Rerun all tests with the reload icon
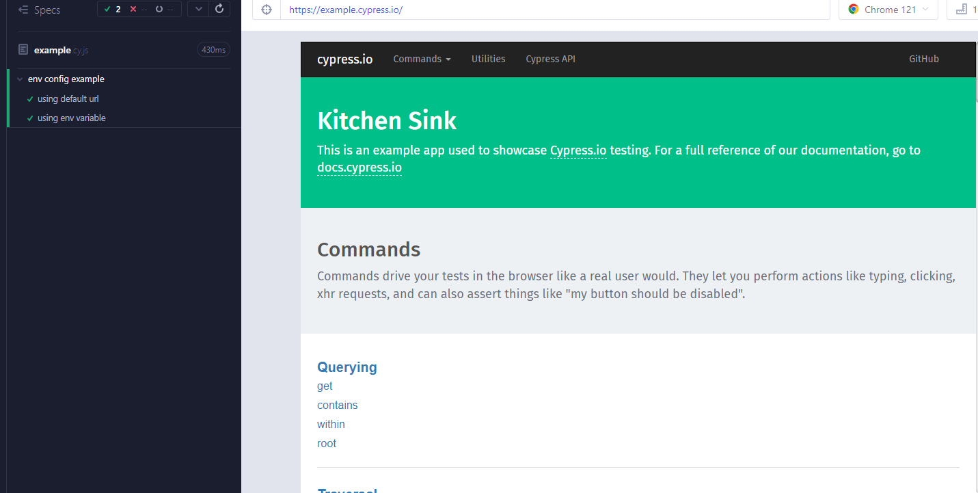978x493 pixels. point(219,10)
